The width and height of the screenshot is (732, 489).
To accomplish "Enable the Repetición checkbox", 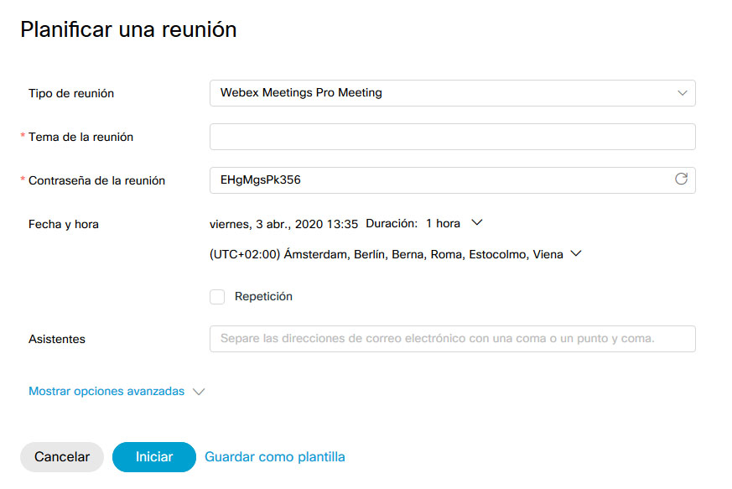I will pyautogui.click(x=217, y=296).
